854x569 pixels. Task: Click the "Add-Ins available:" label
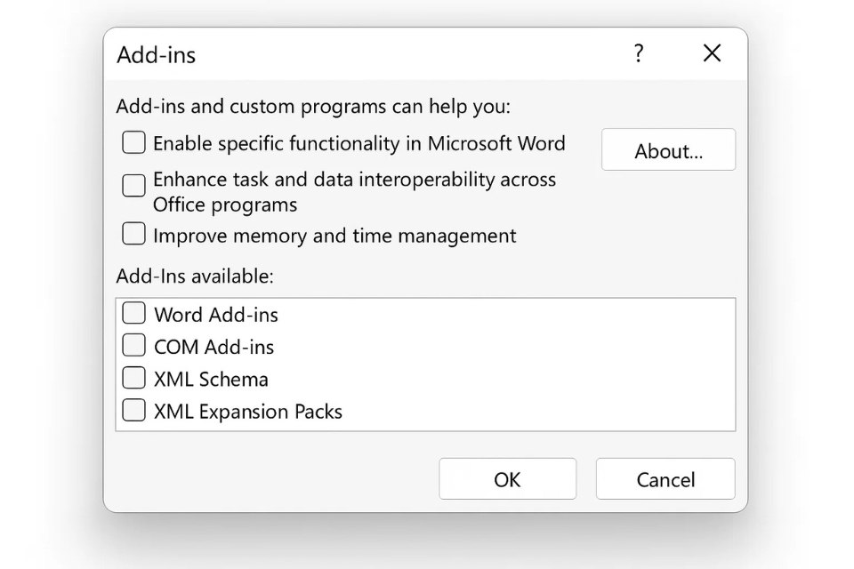195,276
